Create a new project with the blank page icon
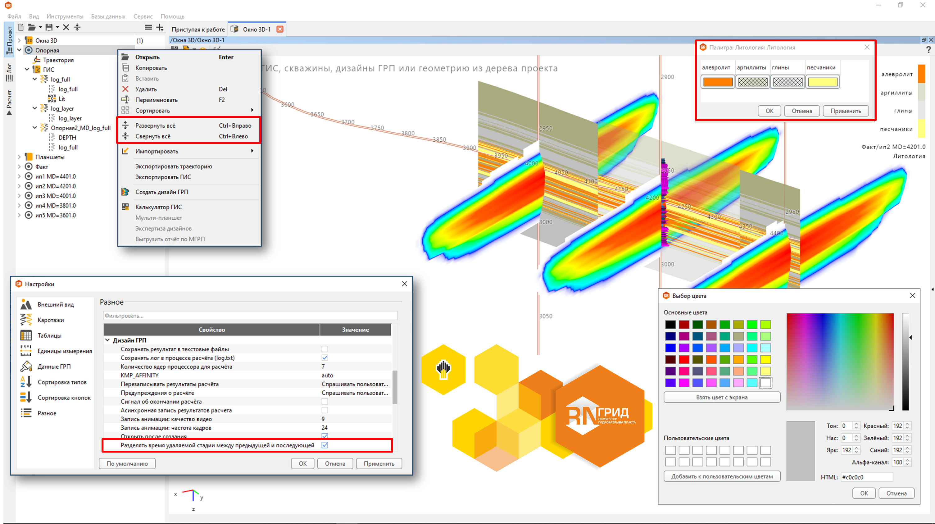 click(21, 27)
